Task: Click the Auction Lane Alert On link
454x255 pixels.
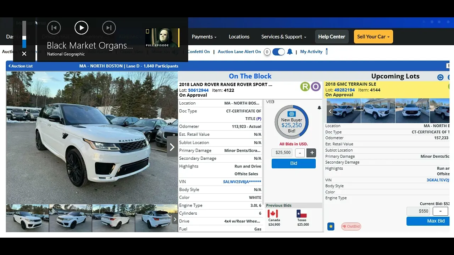Action: 239,52
